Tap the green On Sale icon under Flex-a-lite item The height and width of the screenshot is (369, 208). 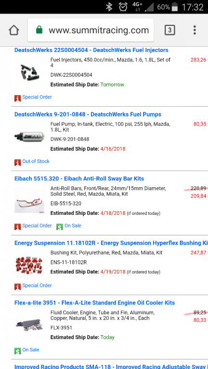[18, 350]
